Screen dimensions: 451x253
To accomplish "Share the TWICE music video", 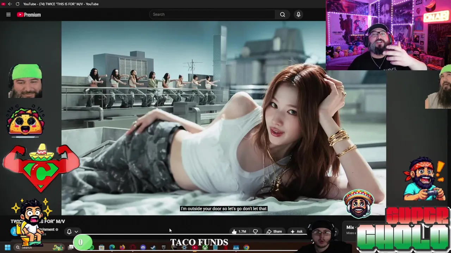I will coord(274,232).
